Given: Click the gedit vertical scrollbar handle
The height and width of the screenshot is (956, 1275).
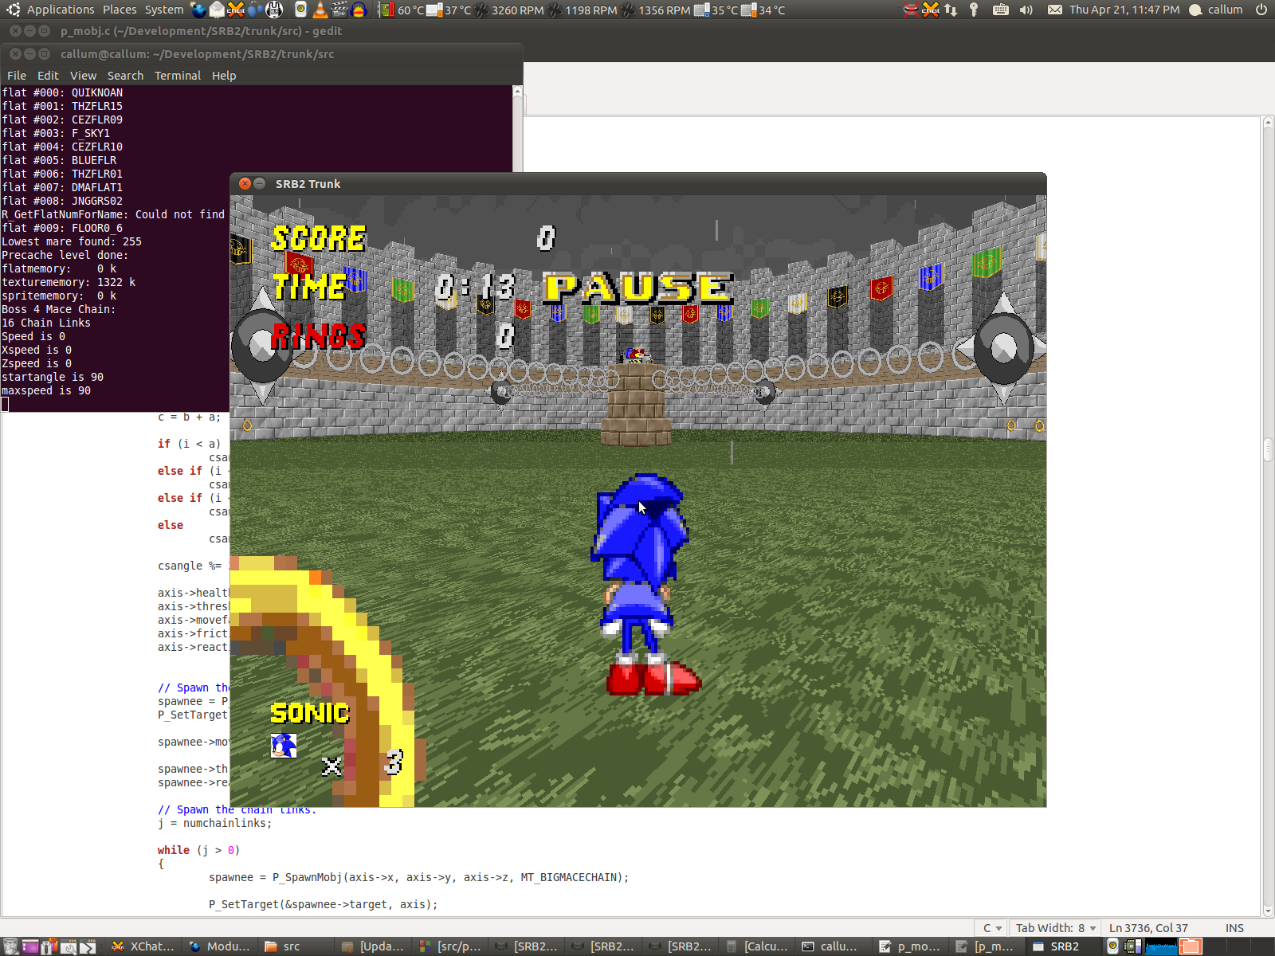Looking at the screenshot, I should tap(1268, 450).
